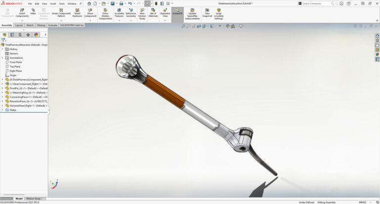Open the DisplayManager appearance tab icon
Screen dimensions: 380x204
click(36, 35)
